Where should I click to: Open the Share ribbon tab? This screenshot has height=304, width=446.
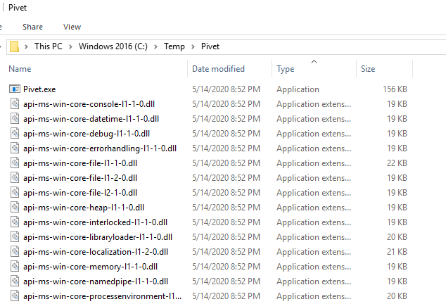[x=32, y=27]
